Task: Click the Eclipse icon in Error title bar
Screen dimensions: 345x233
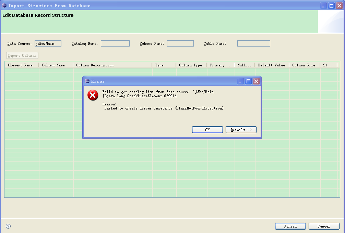Action: [x=87, y=81]
